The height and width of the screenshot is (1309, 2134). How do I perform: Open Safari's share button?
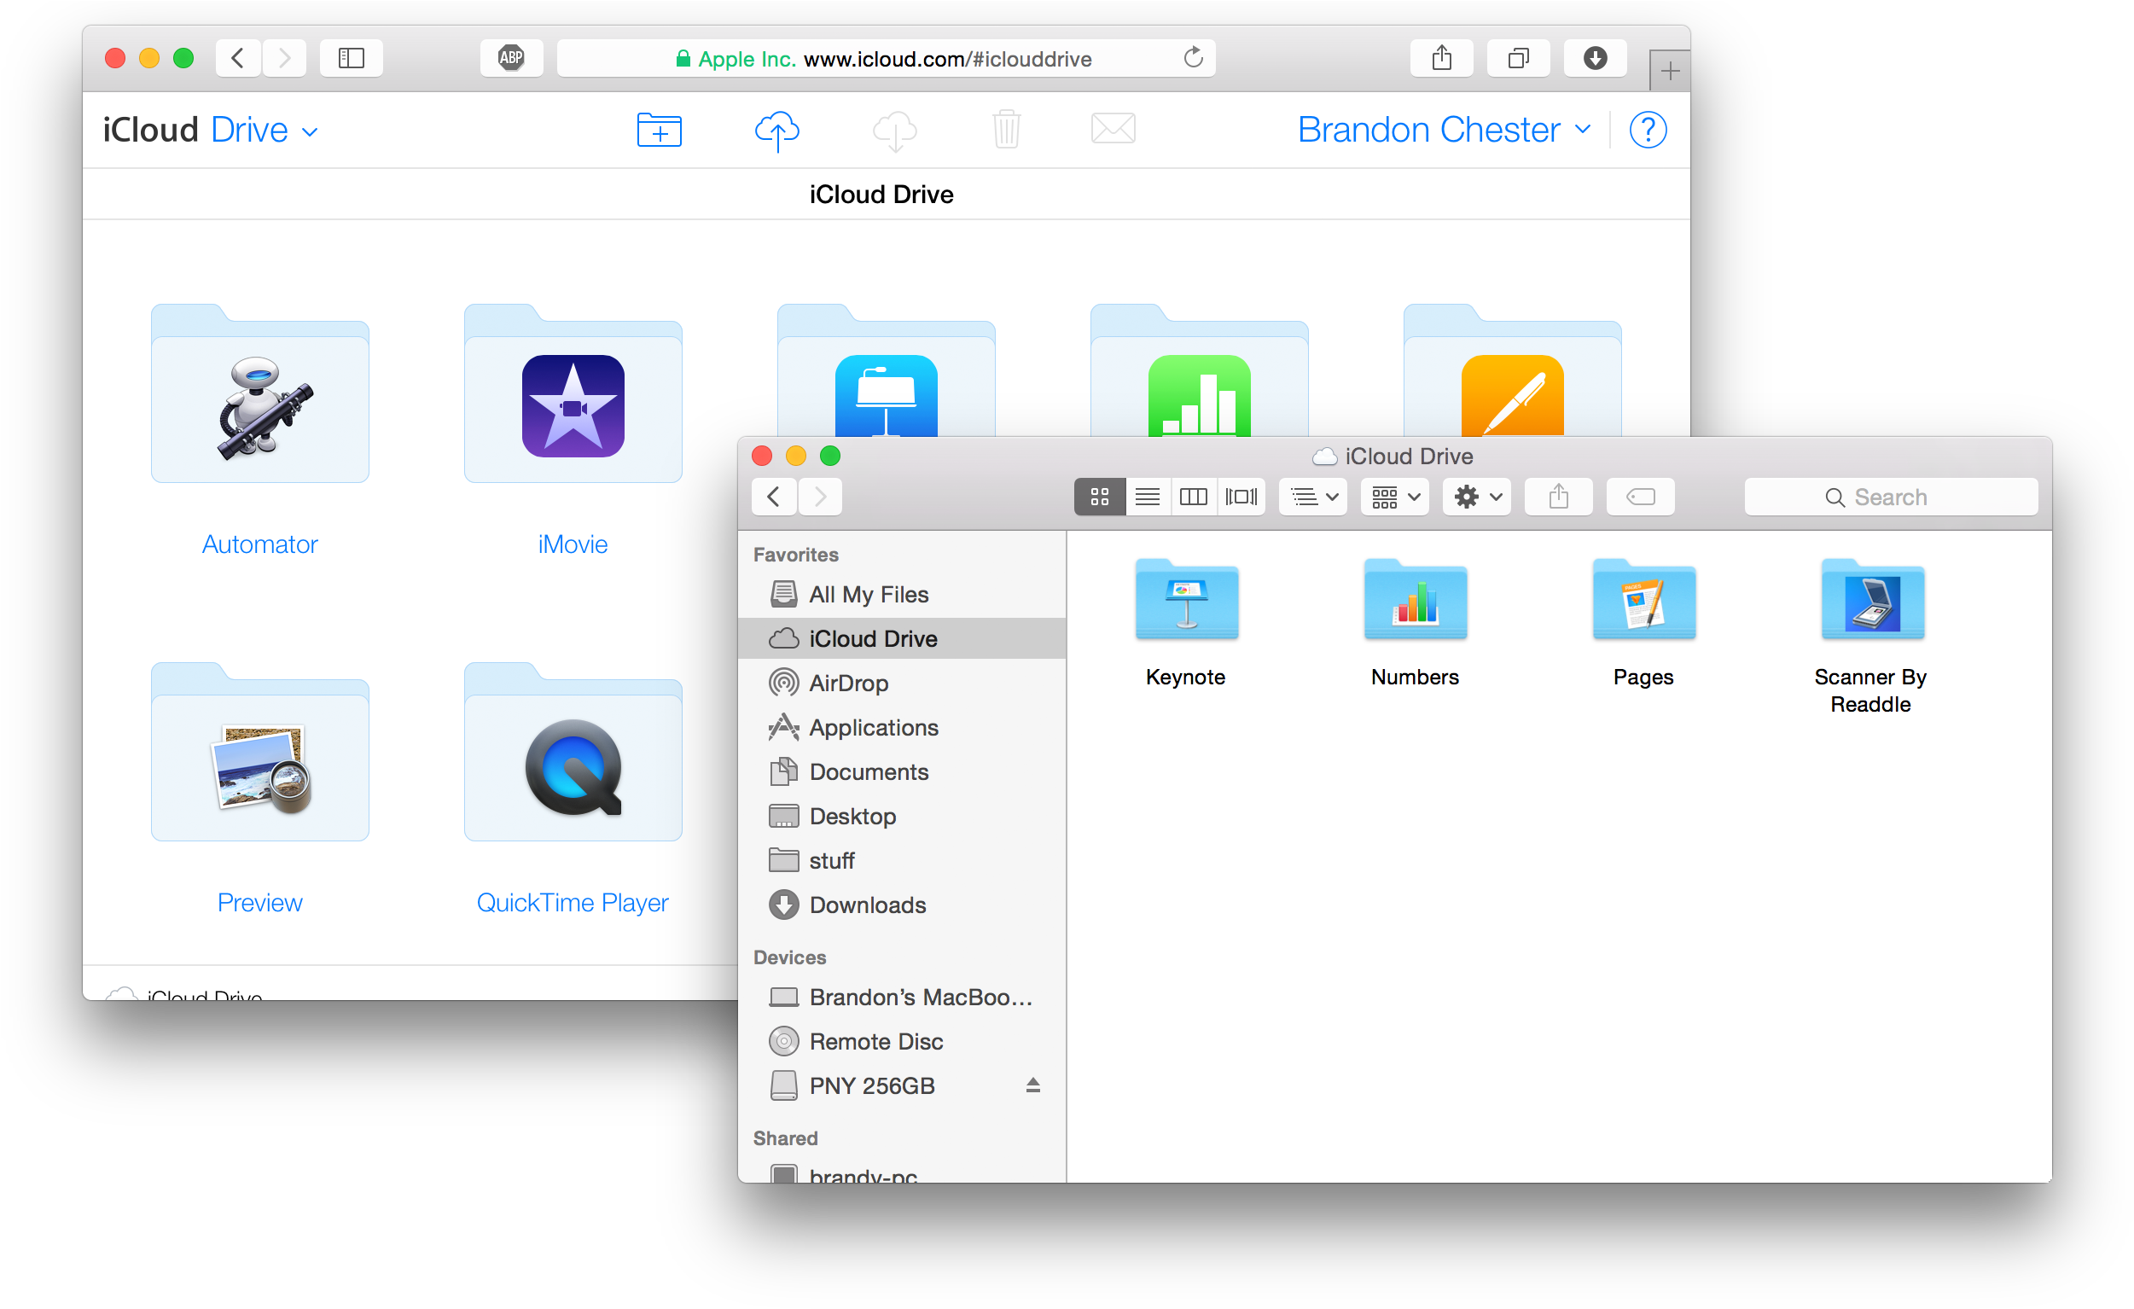[1441, 58]
